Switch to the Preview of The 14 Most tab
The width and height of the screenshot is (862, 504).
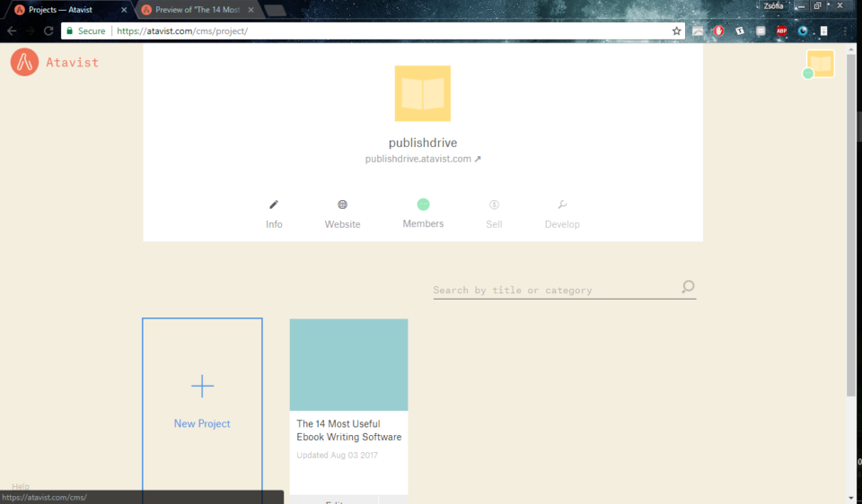tap(197, 10)
